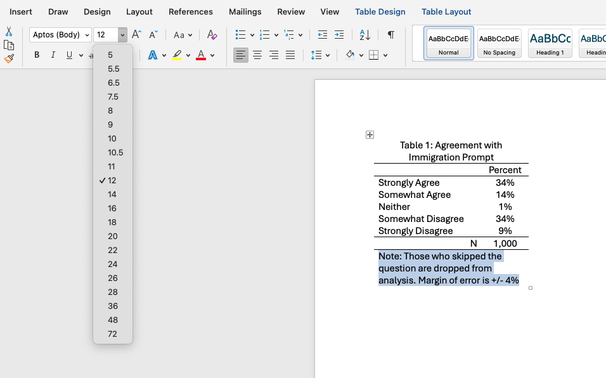
Task: Click the Sort A-to-Z icon
Action: tap(365, 35)
